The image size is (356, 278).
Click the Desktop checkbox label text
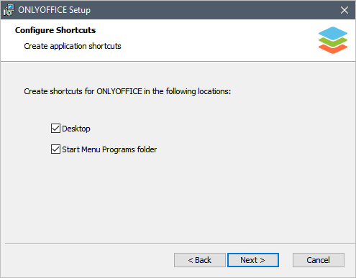76,129
